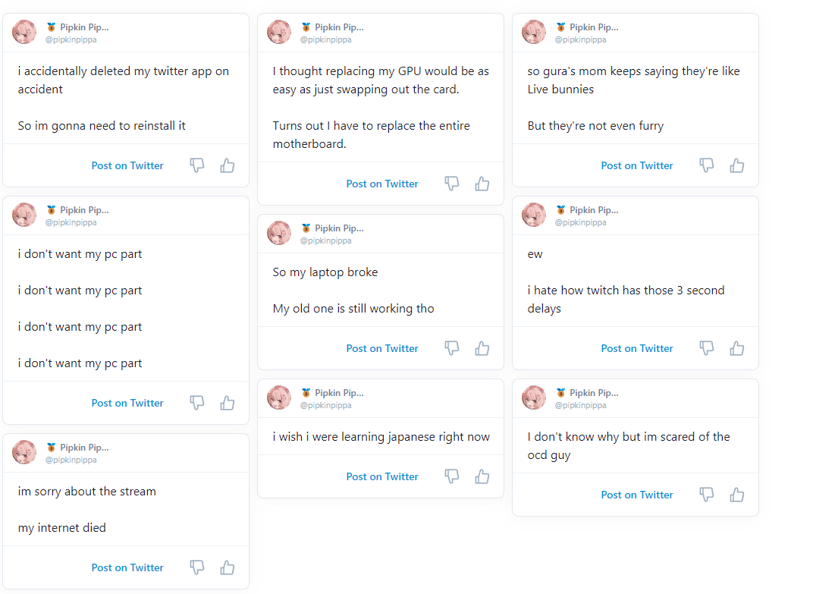Dislike the twitch 3 second delays tweet

click(707, 348)
